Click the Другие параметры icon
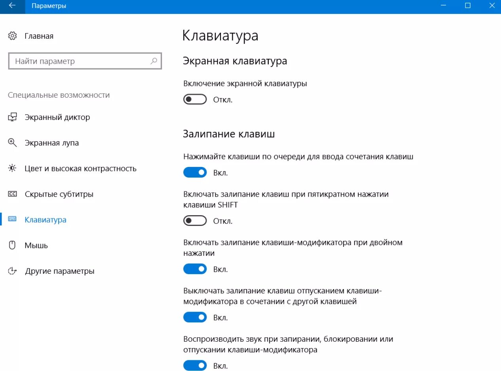The image size is (501, 371). 12,271
